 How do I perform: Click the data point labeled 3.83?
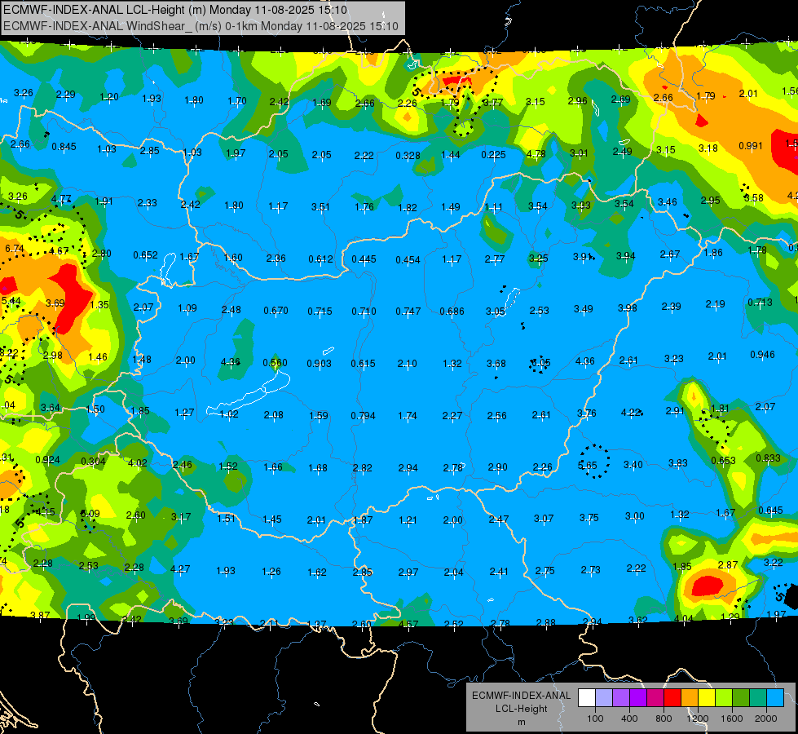click(x=678, y=463)
